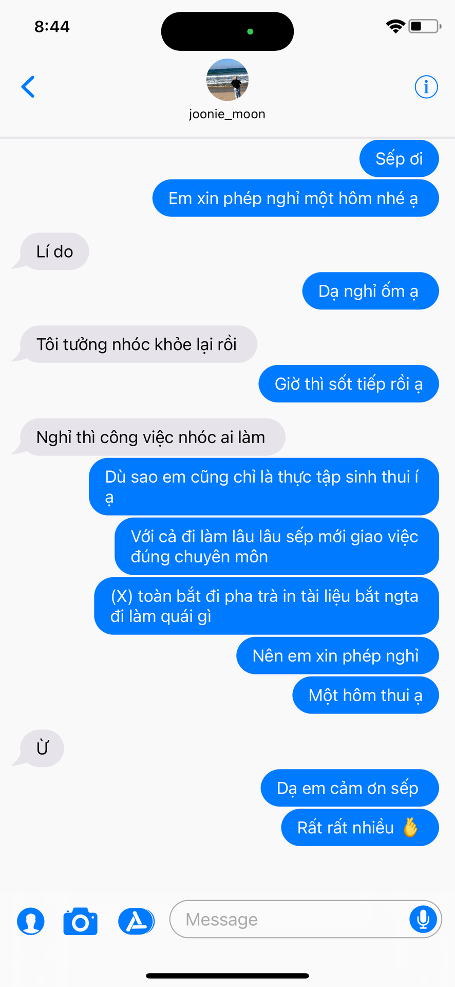
Task: Open the App Store apps icon
Action: (136, 921)
